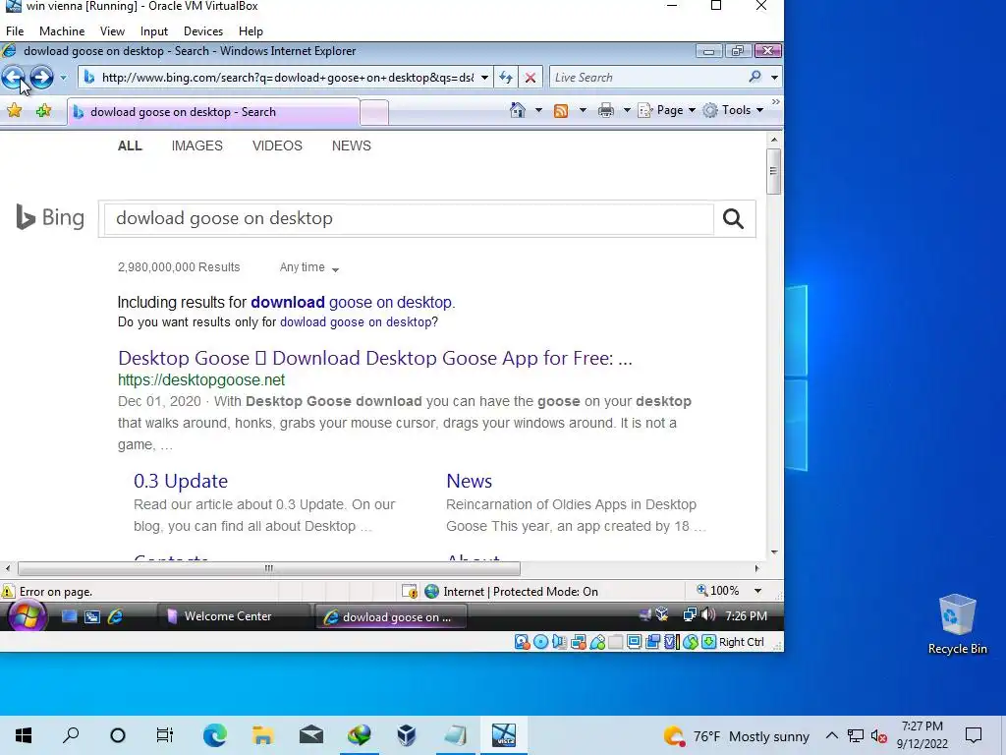Go forward using IE Forward arrow
This screenshot has width=1006, height=755.
click(41, 78)
